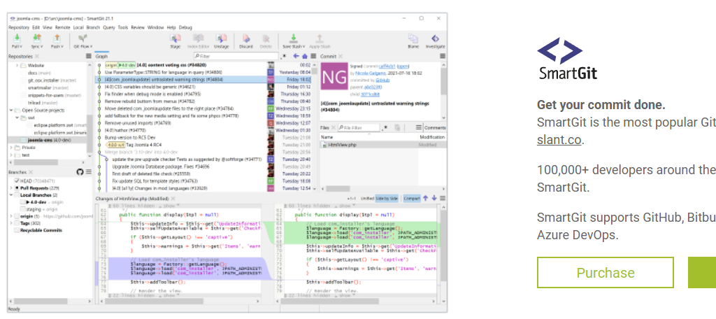Screen dimensions: 716x319
Task: Click the Commit panel vertical scrollbar
Action: pos(443,81)
